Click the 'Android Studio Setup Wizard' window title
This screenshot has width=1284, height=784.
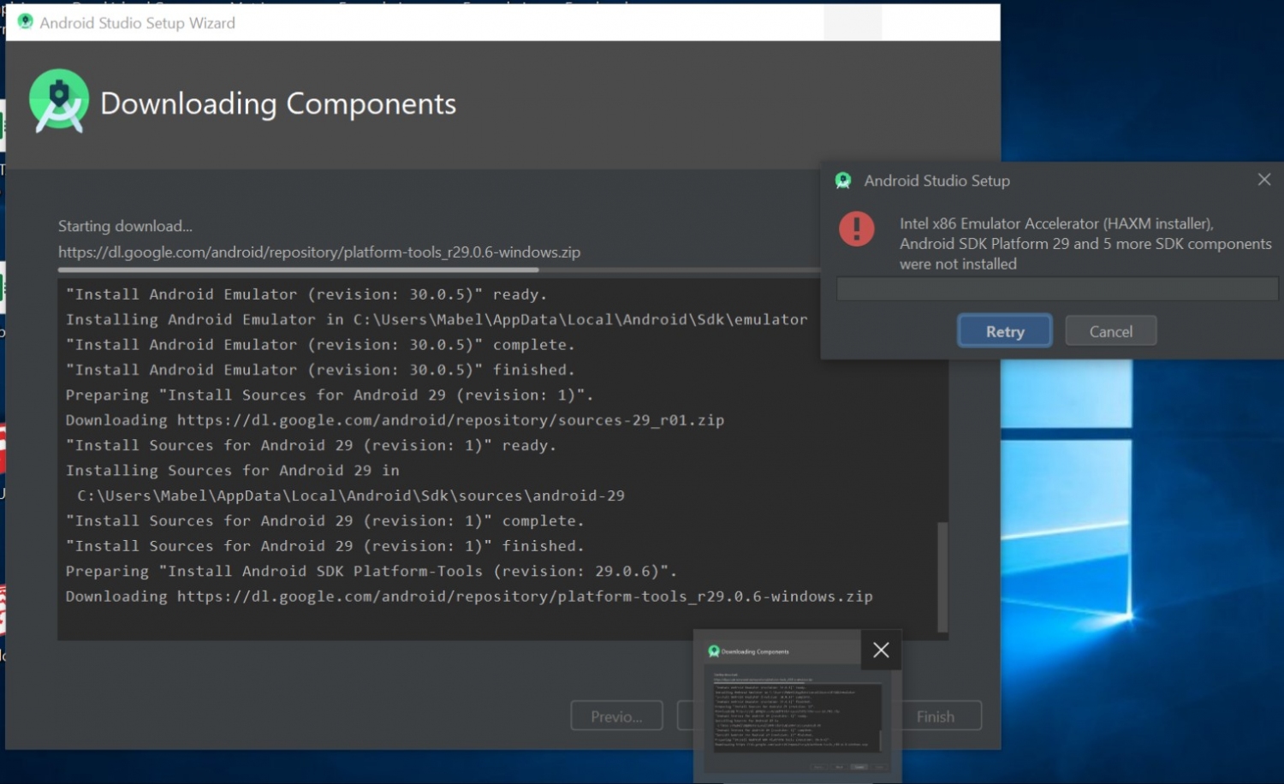(137, 23)
